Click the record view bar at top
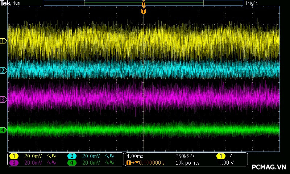290x174 pixels. pos(144,3)
